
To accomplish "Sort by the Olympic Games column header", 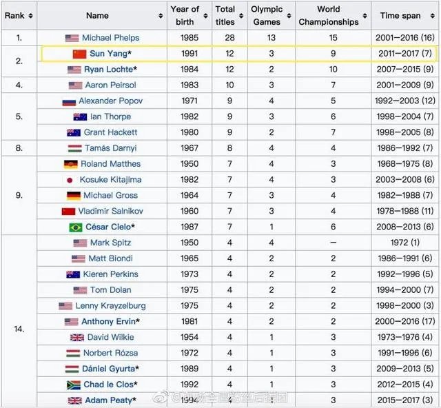I will [267, 15].
